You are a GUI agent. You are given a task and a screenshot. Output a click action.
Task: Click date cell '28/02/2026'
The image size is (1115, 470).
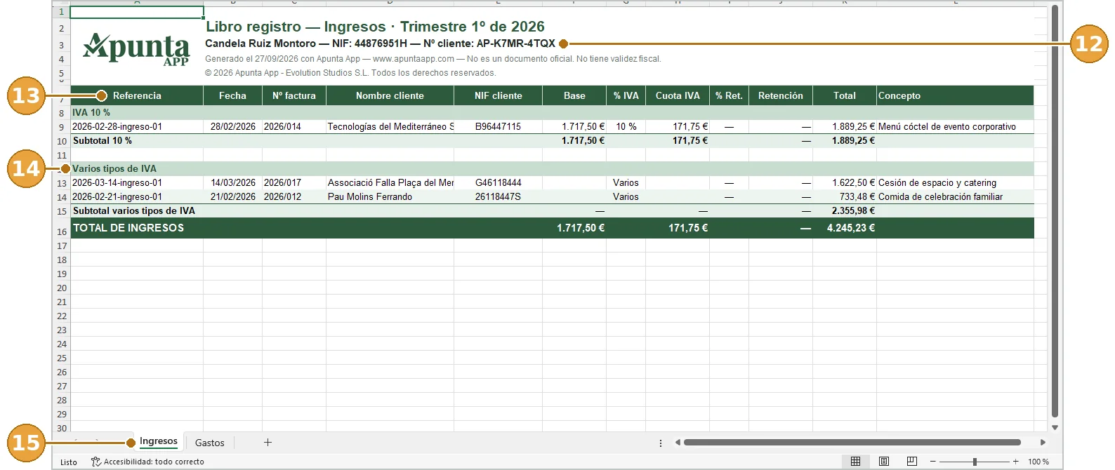point(232,127)
